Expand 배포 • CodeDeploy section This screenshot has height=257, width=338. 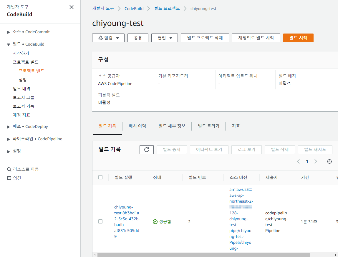coord(9,127)
